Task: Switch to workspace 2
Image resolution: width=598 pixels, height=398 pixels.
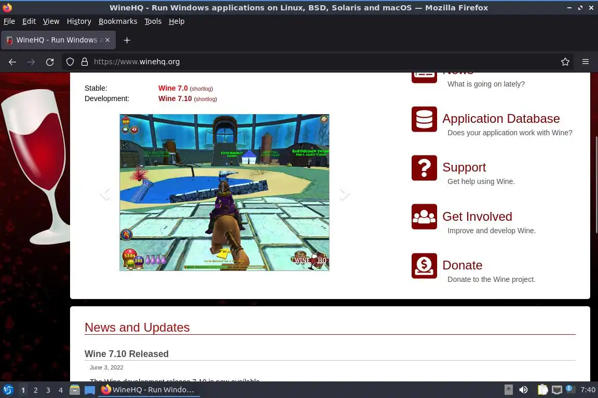Action: coord(35,390)
